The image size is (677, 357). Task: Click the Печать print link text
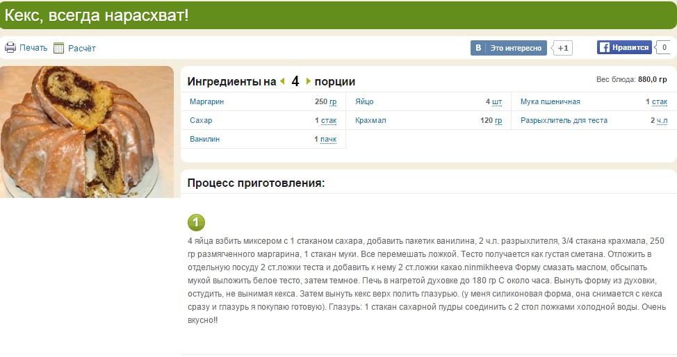[x=33, y=48]
